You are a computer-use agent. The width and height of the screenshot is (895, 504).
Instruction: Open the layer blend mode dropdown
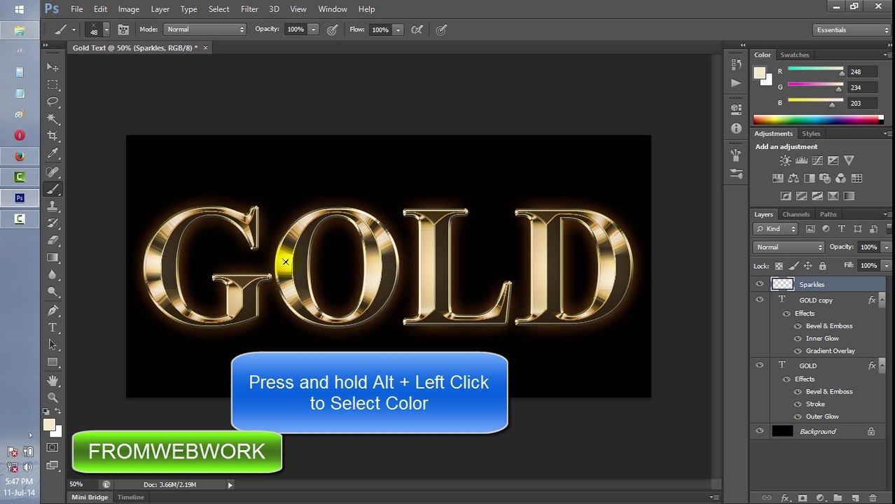(x=789, y=247)
